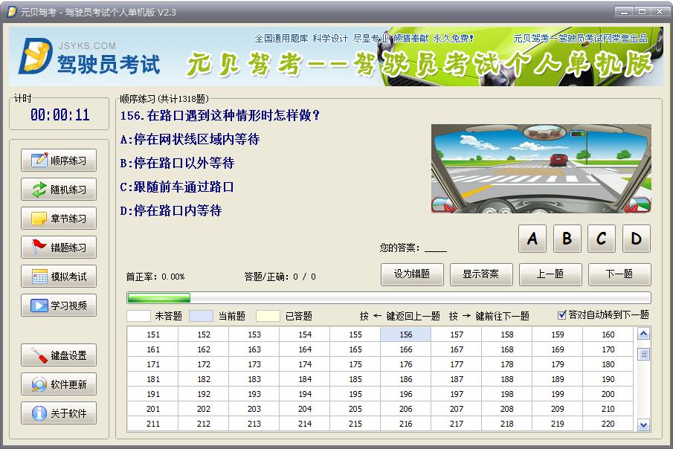Select current question 156 cell
This screenshot has height=449, width=673.
pyautogui.click(x=405, y=335)
